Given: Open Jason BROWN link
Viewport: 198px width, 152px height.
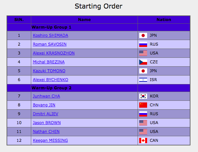Looking at the screenshot, I should 47,122.
